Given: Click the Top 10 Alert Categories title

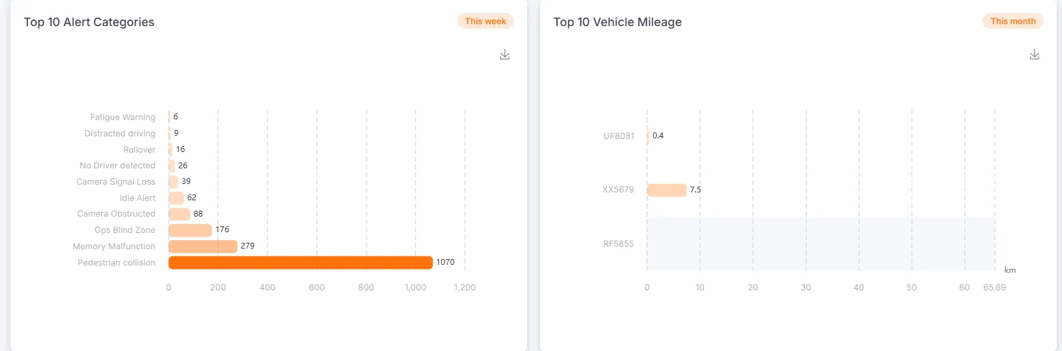Looking at the screenshot, I should point(89,22).
